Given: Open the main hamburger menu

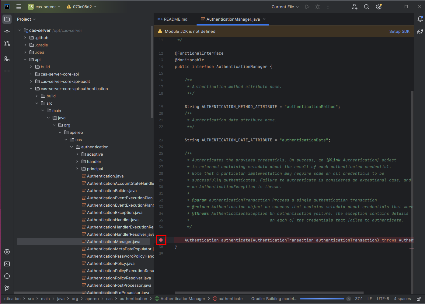Looking at the screenshot, I should (x=19, y=7).
